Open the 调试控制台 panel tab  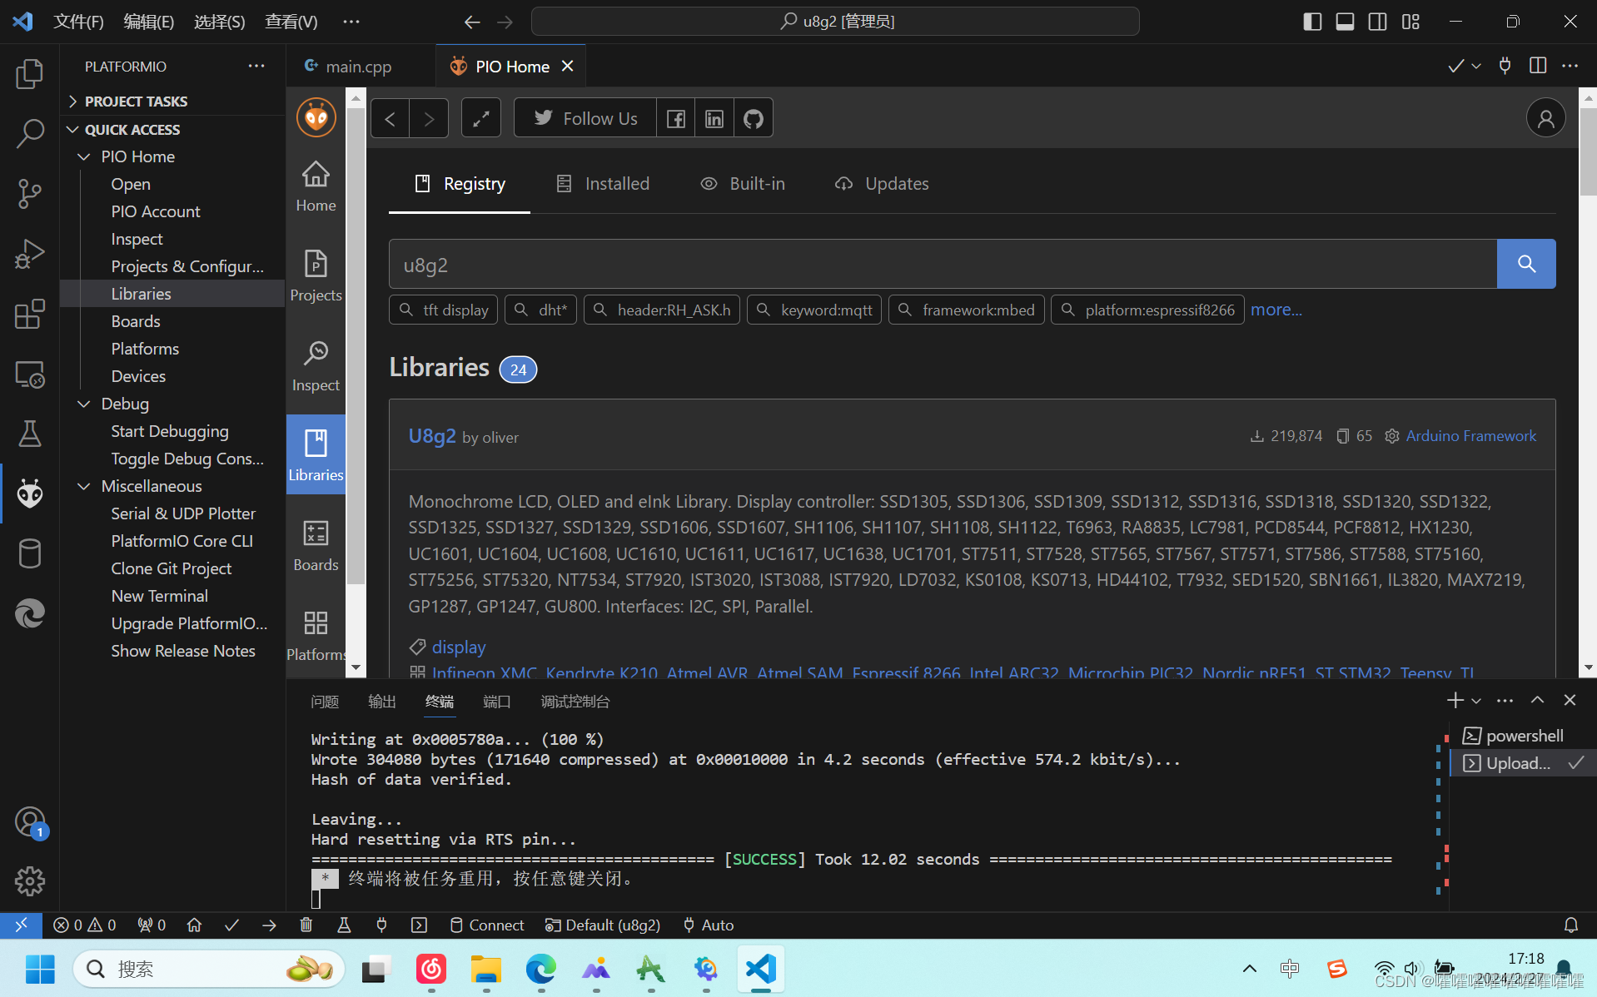click(575, 702)
